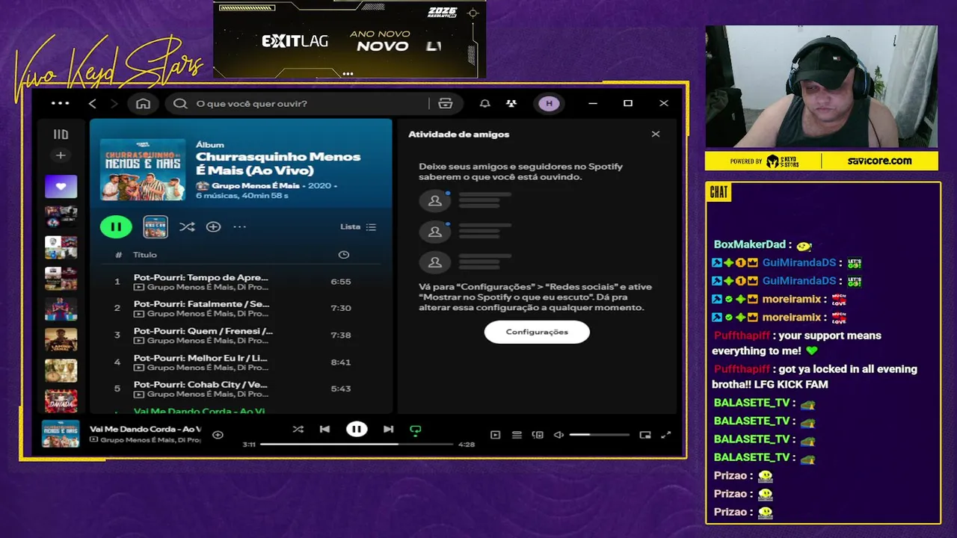Open the Spotify three-dot app menu
The image size is (957, 538).
click(60, 103)
